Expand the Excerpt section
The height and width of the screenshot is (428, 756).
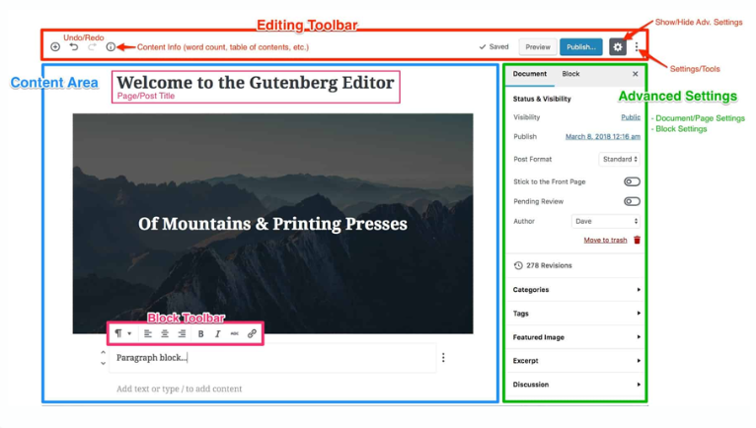pyautogui.click(x=576, y=361)
